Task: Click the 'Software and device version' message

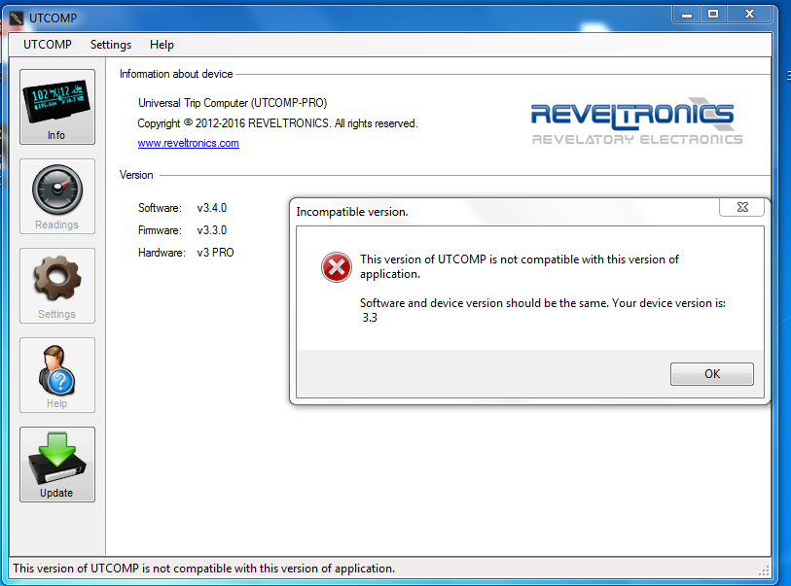Action: (542, 310)
